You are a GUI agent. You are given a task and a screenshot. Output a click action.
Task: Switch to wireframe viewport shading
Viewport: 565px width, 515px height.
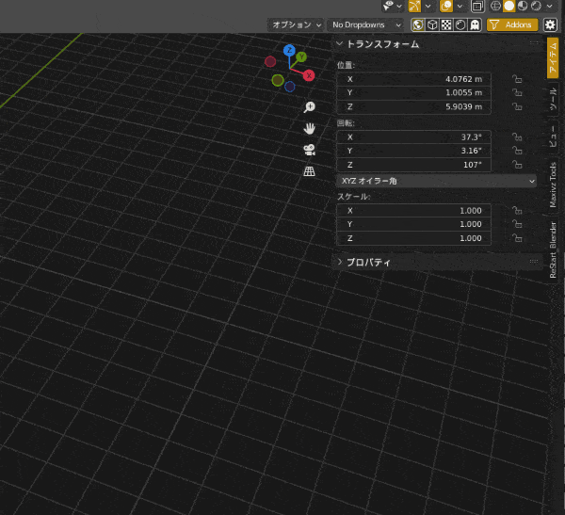(496, 6)
